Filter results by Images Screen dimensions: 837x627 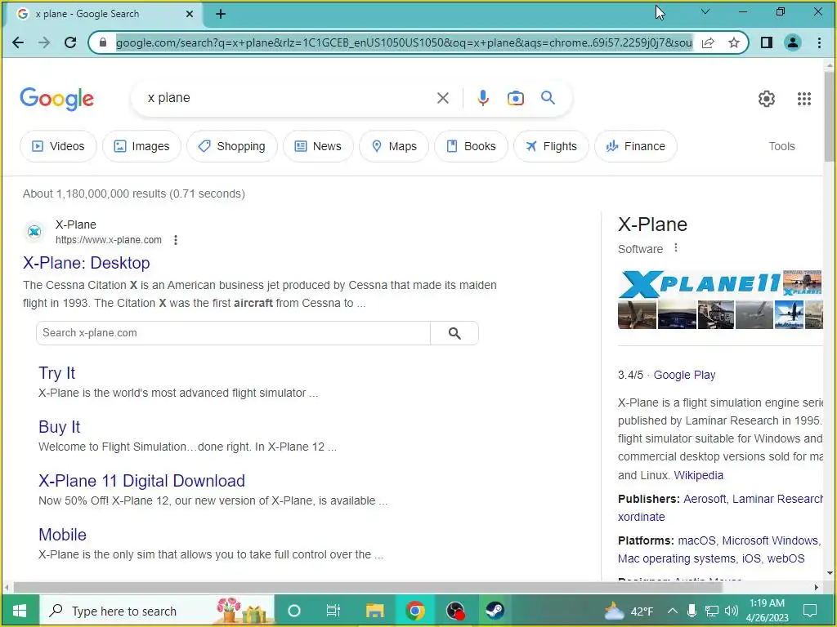point(141,146)
